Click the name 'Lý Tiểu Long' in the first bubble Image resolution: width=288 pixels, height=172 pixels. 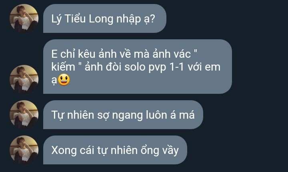[82, 19]
